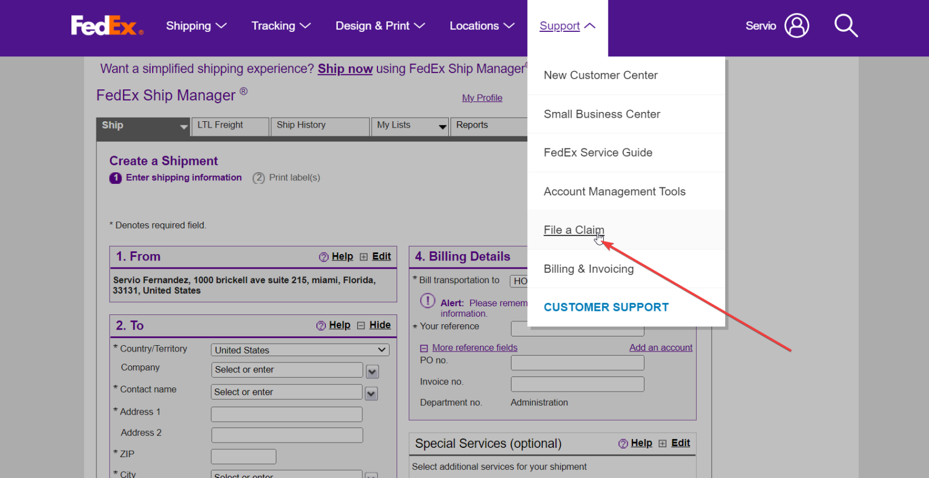The image size is (929, 478).
Task: Open the Servio user account icon
Action: click(797, 26)
